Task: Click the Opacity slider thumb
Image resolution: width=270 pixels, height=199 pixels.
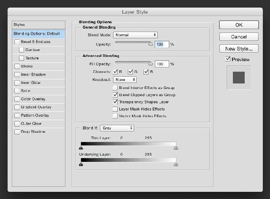Action: tap(151, 43)
